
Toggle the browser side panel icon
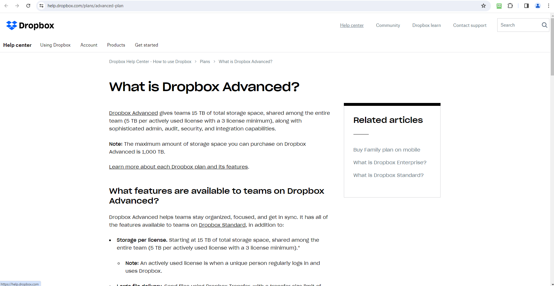527,6
